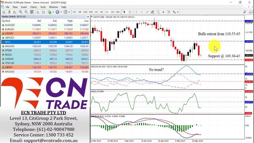Open the File menu
Viewport: 254px width, 143px height.
pyautogui.click(x=8, y=7)
